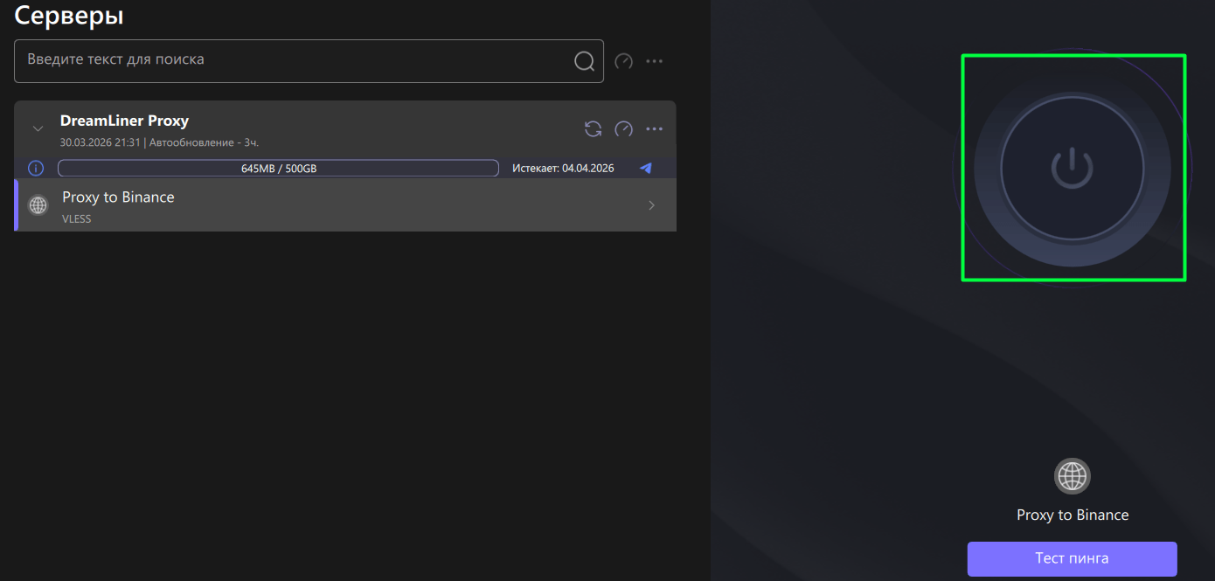The width and height of the screenshot is (1215, 581).
Task: Click the magnifier icon in the search box
Action: click(x=584, y=61)
